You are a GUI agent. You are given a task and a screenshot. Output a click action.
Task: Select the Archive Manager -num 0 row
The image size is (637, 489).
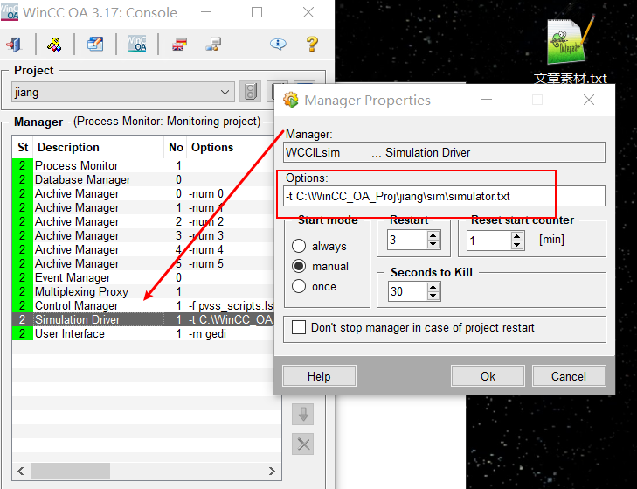[143, 193]
